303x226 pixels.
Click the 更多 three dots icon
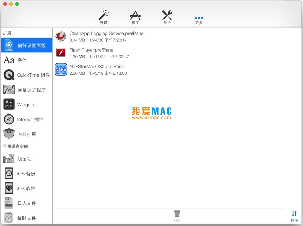coord(199,18)
